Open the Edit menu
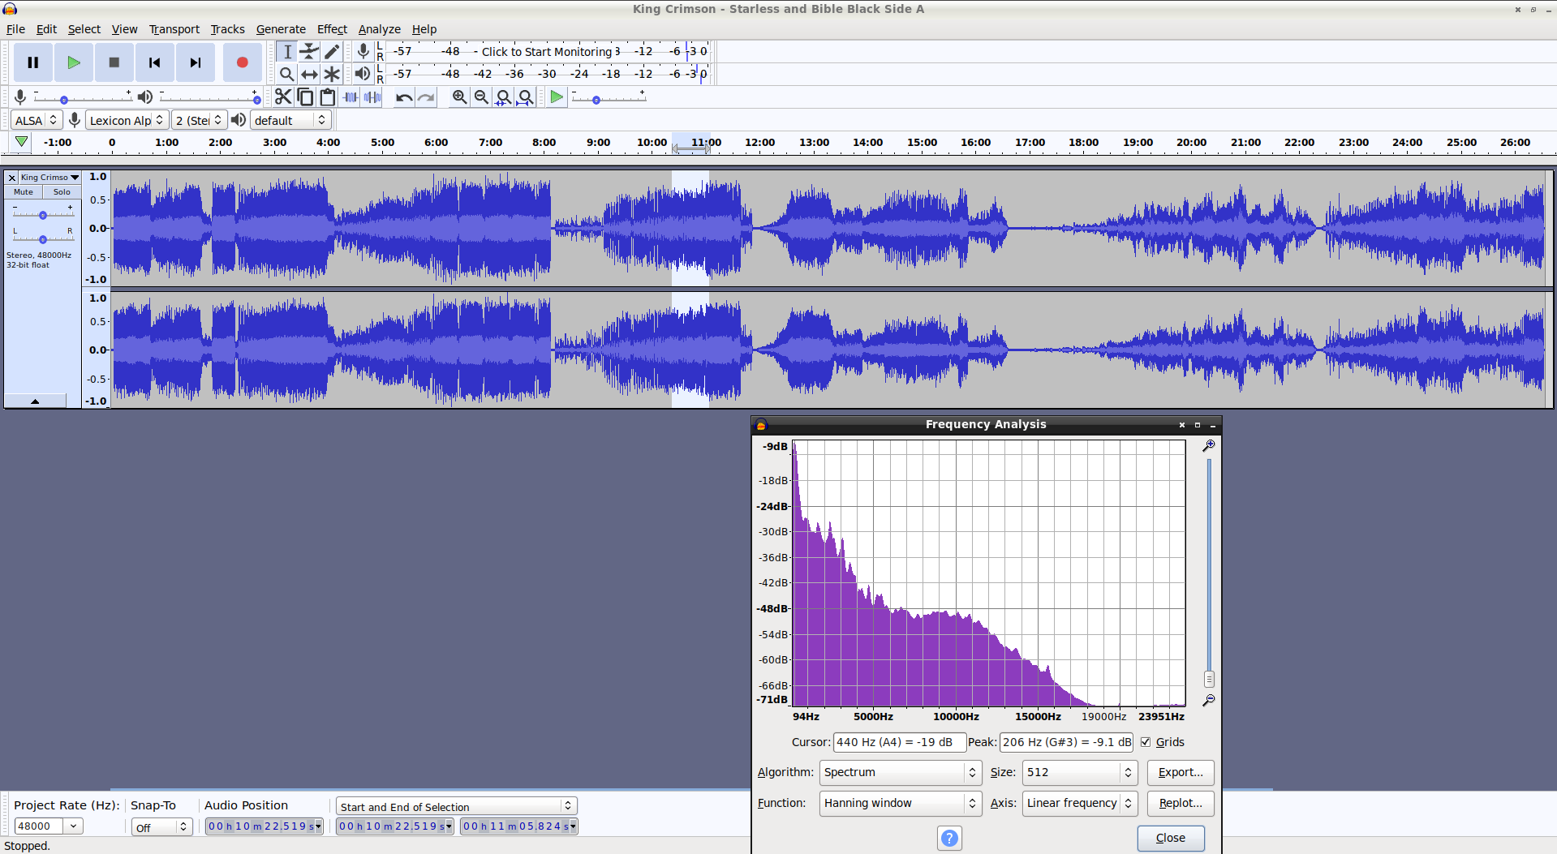 [46, 29]
